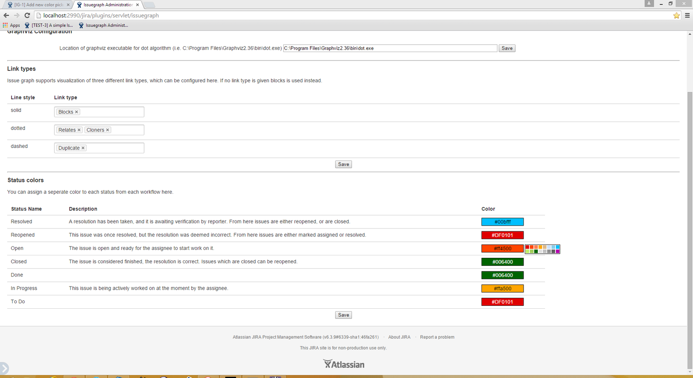The image size is (693, 378).
Task: Click the page info icon in address bar
Action: click(x=39, y=16)
